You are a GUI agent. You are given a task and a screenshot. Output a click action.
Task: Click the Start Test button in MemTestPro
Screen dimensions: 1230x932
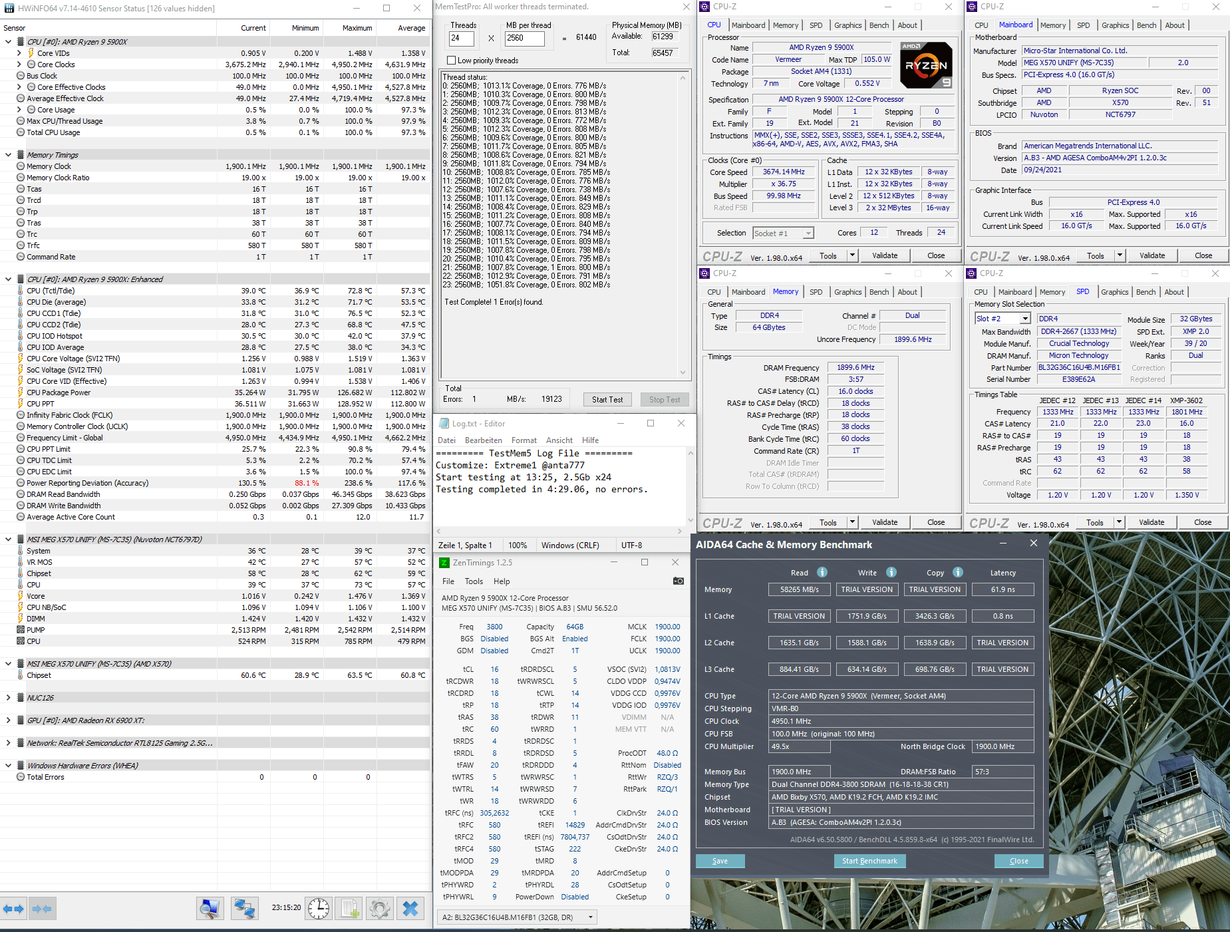[x=607, y=400]
